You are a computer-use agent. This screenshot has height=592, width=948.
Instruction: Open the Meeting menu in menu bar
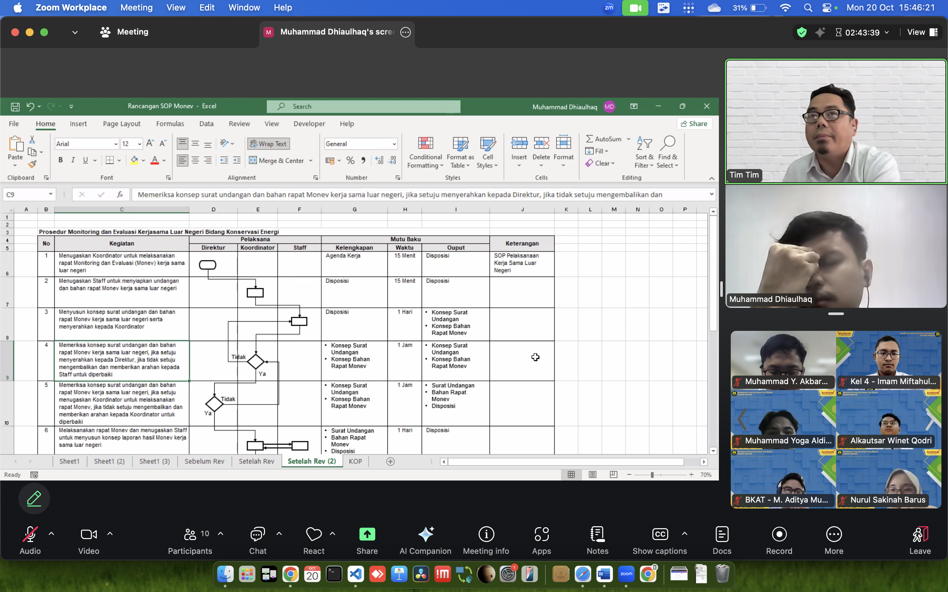coord(136,8)
